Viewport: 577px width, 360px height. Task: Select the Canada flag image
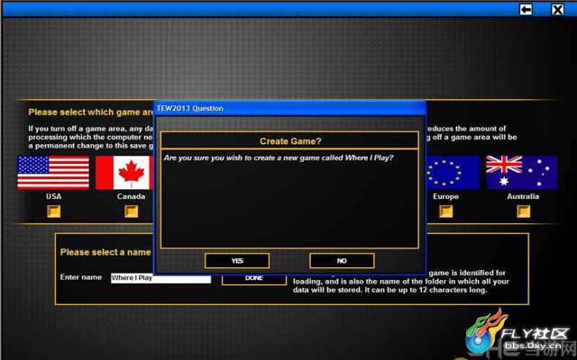[x=124, y=173]
